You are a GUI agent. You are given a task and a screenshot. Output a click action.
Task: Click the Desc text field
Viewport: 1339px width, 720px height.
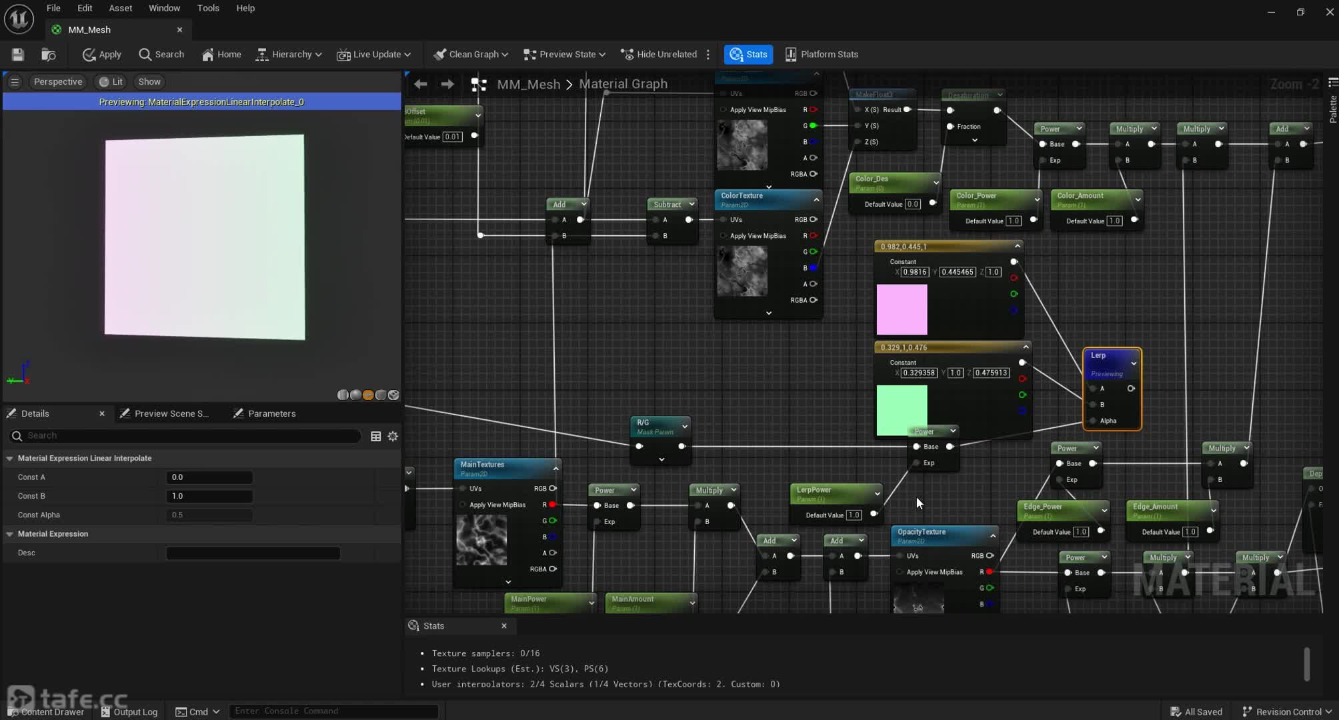point(253,553)
